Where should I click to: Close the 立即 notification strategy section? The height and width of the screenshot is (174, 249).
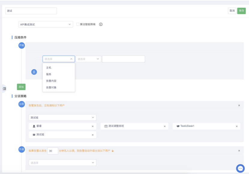coord(239,106)
